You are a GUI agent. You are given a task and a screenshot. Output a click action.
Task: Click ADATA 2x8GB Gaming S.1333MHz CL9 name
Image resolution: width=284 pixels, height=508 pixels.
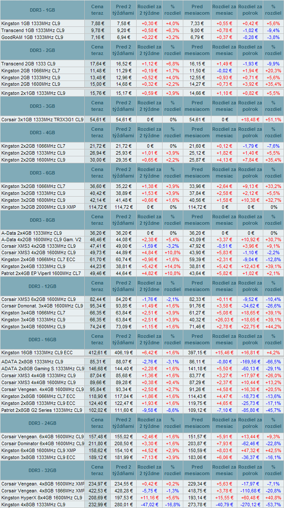pos(42,369)
